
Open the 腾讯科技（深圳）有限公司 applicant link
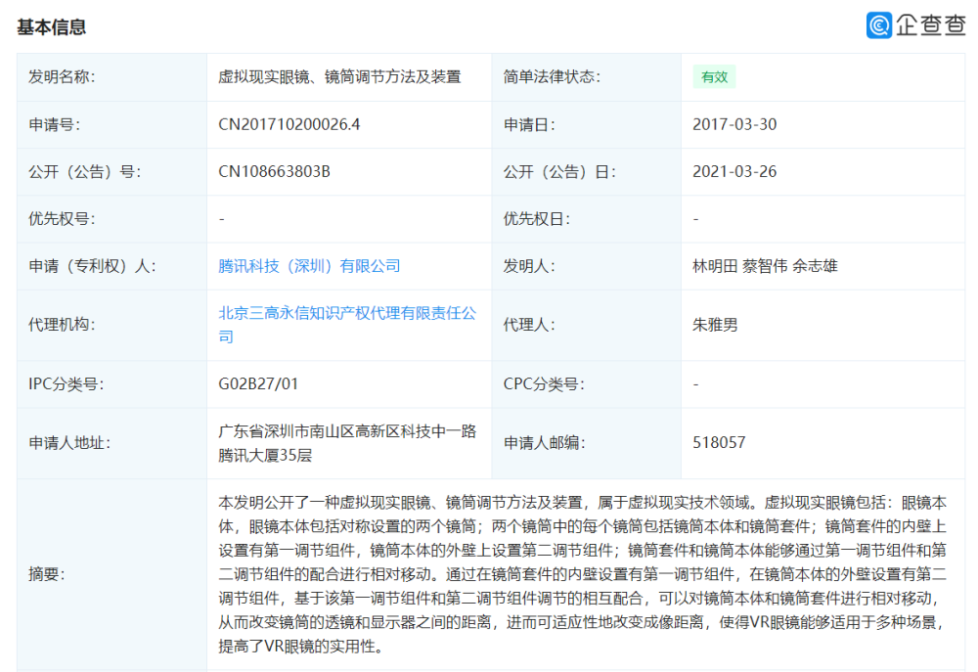point(309,266)
